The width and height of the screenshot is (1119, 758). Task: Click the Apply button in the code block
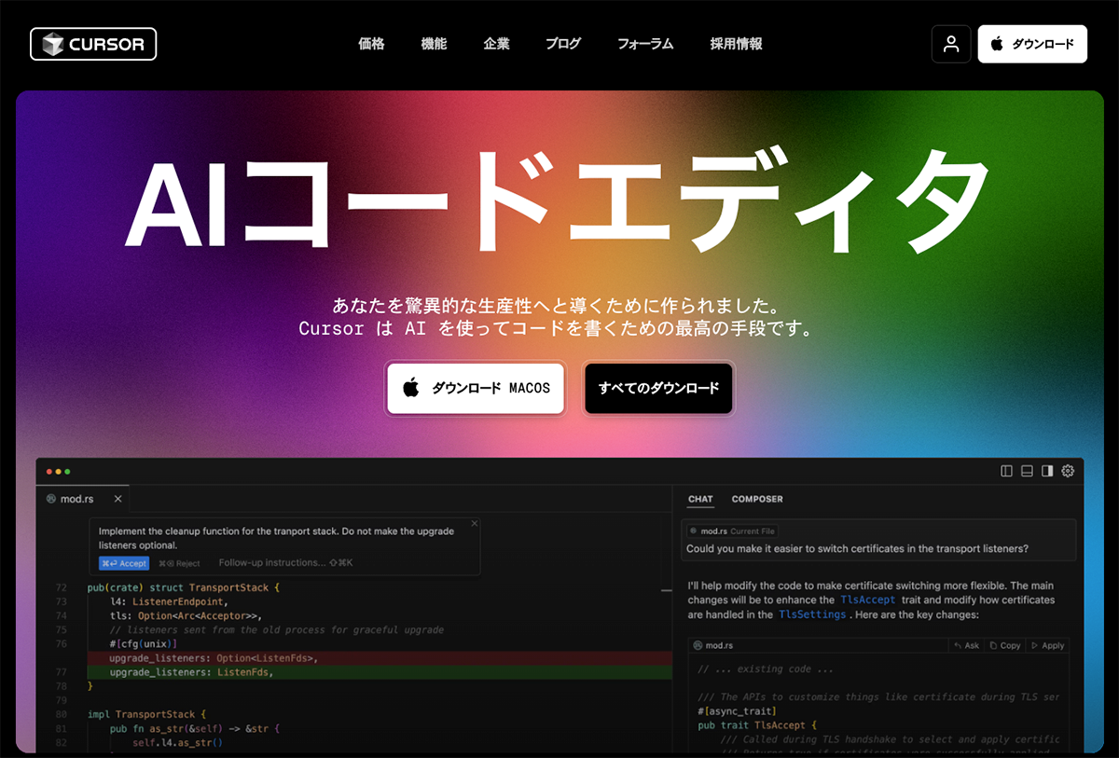point(1047,645)
